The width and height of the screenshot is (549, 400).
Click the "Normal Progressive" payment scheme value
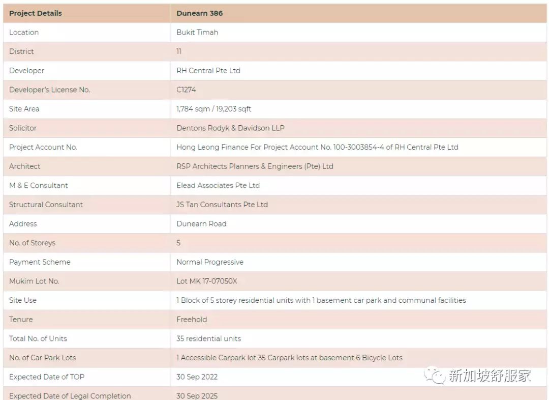[x=210, y=262]
